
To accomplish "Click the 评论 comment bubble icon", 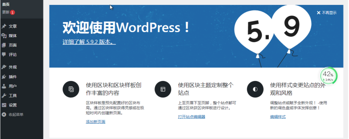I will pyautogui.click(x=4, y=54).
